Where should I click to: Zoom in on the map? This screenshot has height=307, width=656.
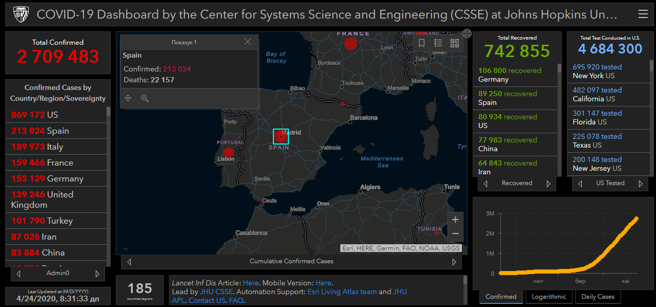coord(455,220)
